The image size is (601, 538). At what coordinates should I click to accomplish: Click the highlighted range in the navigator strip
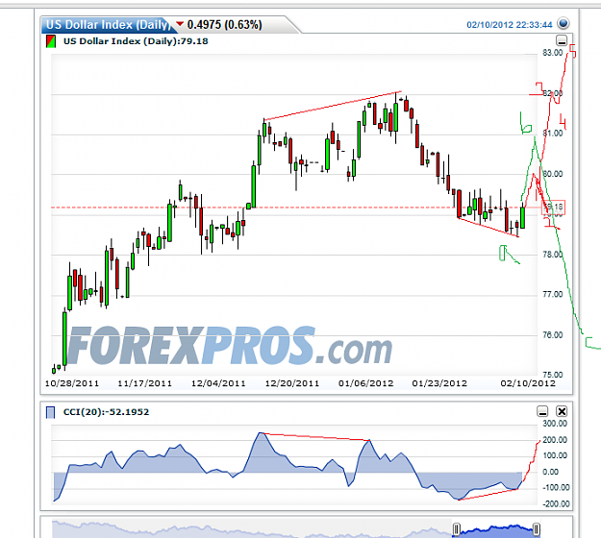click(x=496, y=530)
